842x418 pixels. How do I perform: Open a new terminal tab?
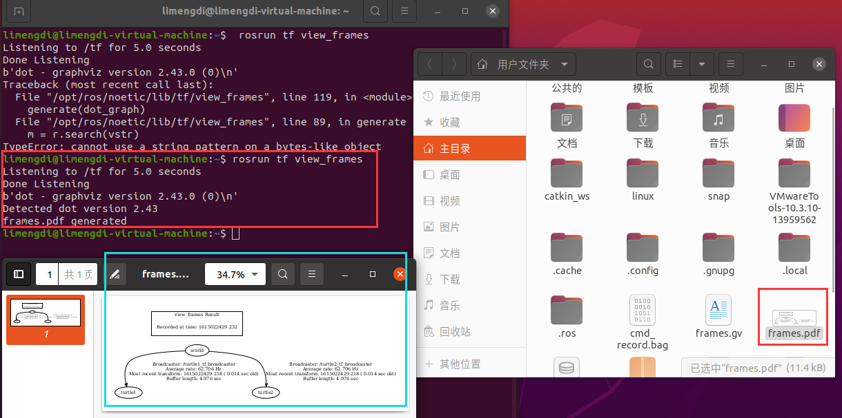(18, 12)
